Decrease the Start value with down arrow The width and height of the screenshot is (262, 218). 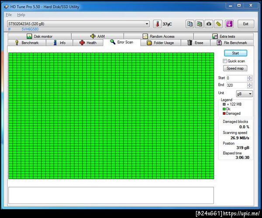pos(250,79)
